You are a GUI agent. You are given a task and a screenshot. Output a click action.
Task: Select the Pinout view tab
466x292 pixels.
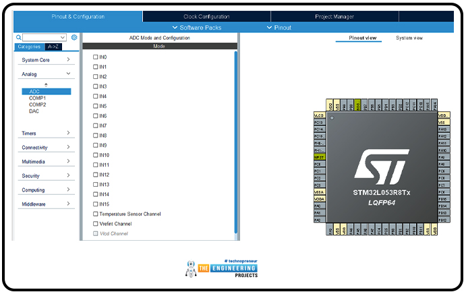[x=363, y=38]
